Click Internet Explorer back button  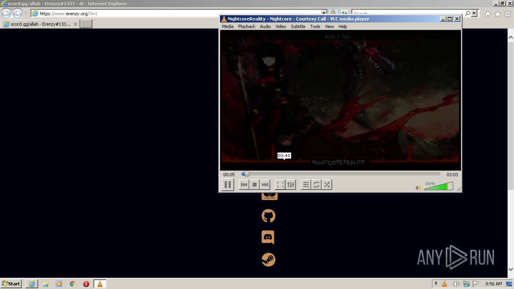coord(6,14)
